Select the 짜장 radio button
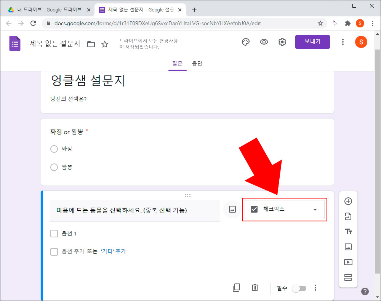The width and height of the screenshot is (381, 301). coord(54,149)
